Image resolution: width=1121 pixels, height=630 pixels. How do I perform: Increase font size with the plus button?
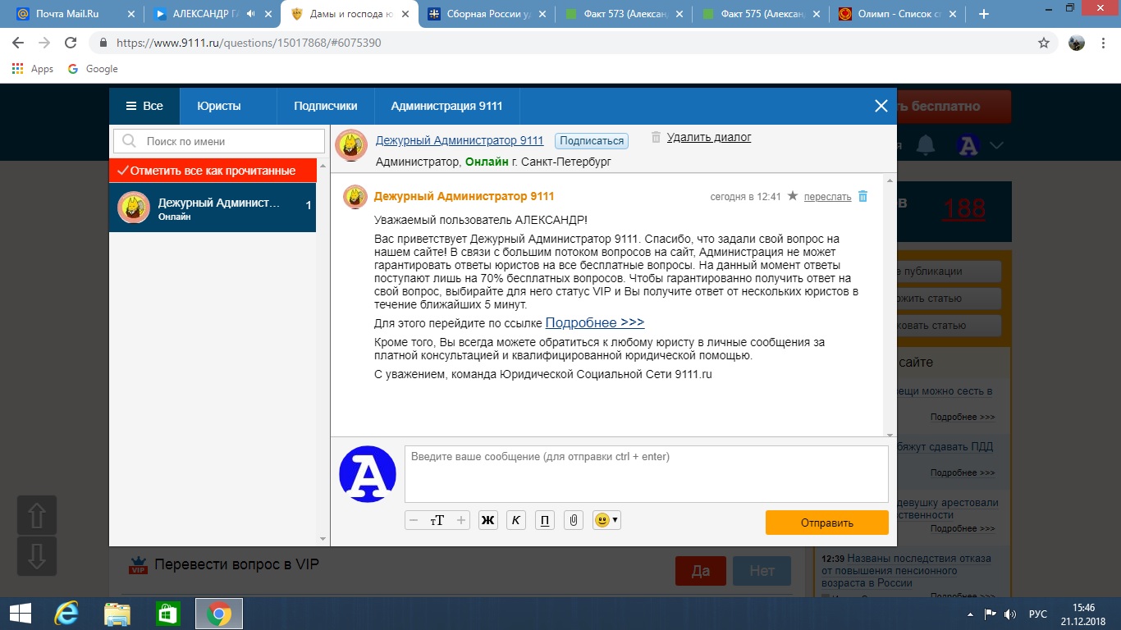click(x=461, y=520)
